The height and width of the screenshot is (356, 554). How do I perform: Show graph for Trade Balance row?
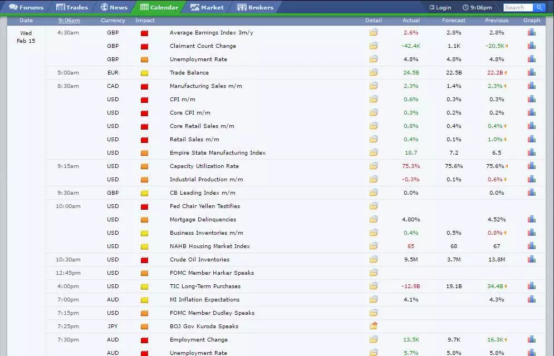(532, 72)
